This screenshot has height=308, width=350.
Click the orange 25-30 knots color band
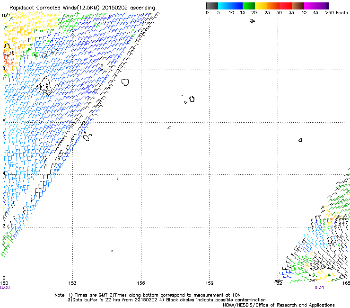(273, 6)
